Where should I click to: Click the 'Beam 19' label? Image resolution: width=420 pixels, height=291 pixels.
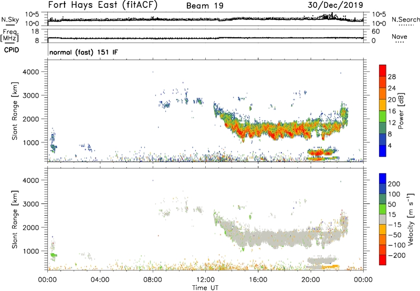(205, 6)
